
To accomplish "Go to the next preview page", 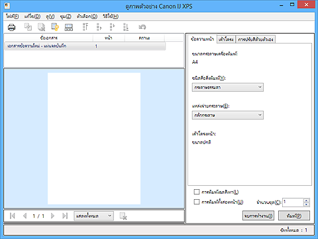I will (x=52, y=216).
